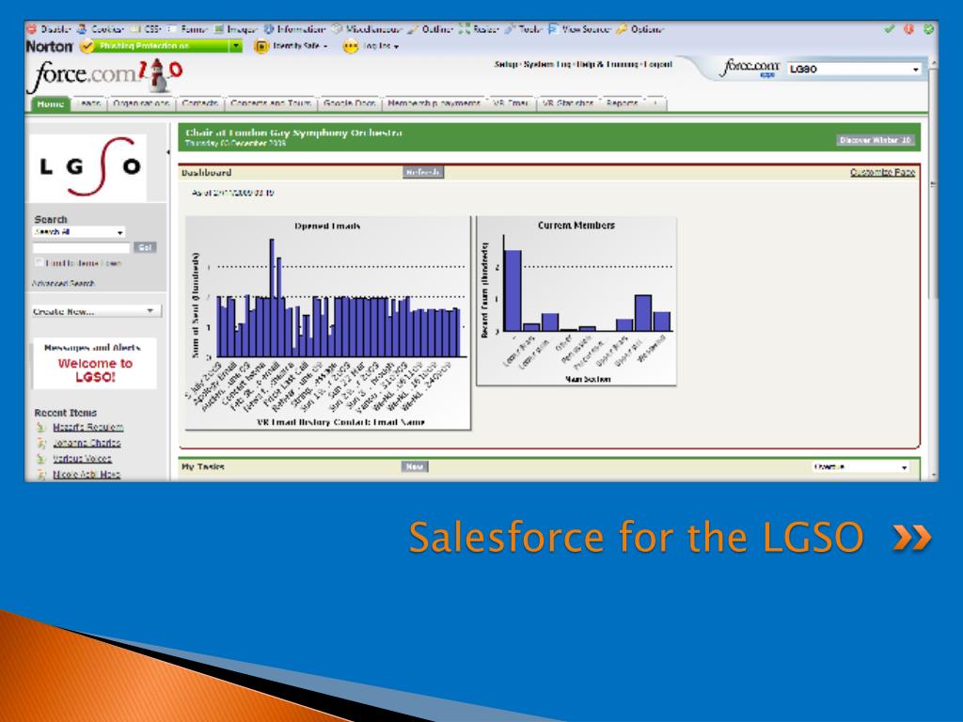Click the Customize Page link
The width and height of the screenshot is (963, 722).
coord(882,173)
